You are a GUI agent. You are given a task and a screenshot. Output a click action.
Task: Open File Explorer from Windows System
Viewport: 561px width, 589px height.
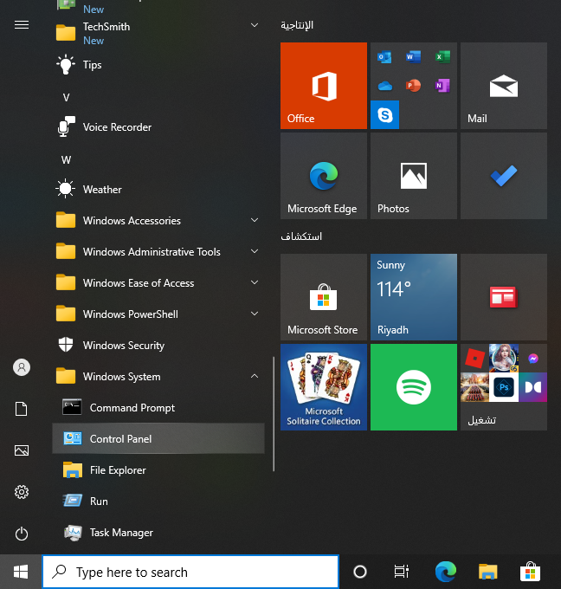[x=158, y=470]
